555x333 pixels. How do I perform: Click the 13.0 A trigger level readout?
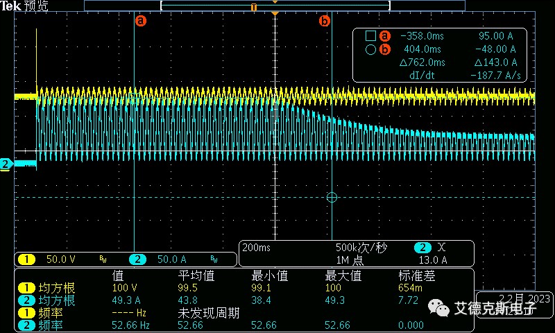(x=434, y=260)
